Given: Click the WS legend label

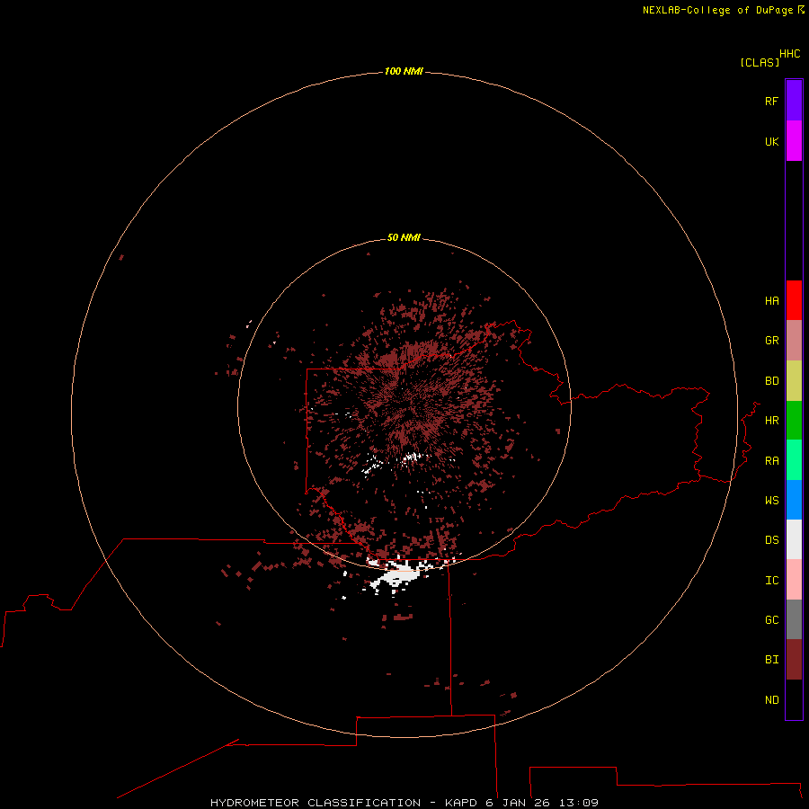Looking at the screenshot, I should (771, 500).
